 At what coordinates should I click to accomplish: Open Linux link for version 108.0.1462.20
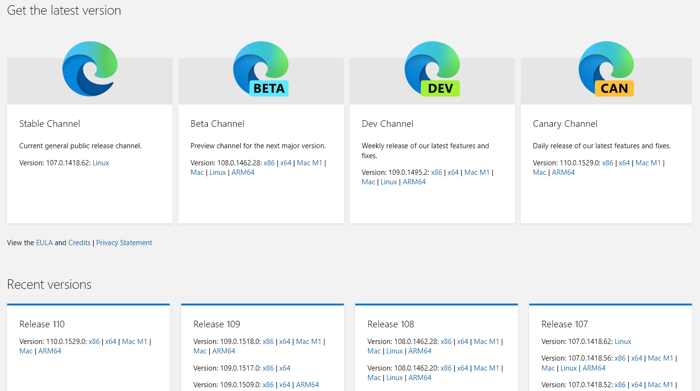click(395, 378)
